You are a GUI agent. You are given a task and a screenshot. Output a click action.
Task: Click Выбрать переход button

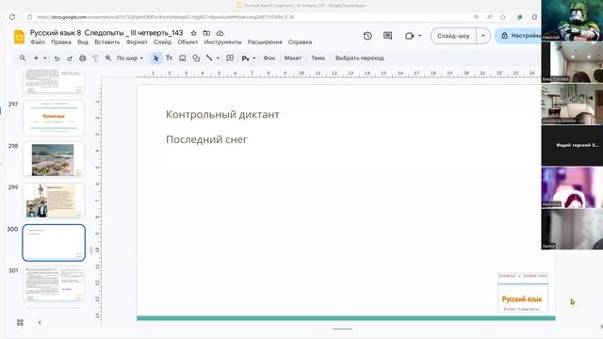(x=360, y=58)
